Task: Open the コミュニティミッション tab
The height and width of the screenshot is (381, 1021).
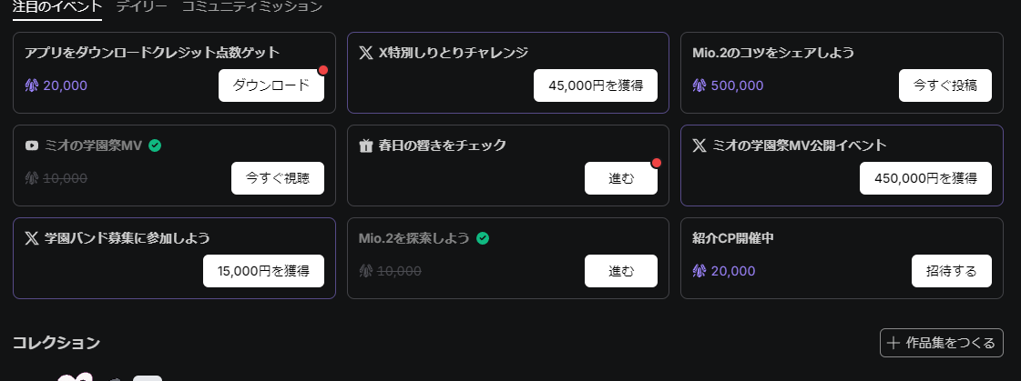Action: click(252, 6)
